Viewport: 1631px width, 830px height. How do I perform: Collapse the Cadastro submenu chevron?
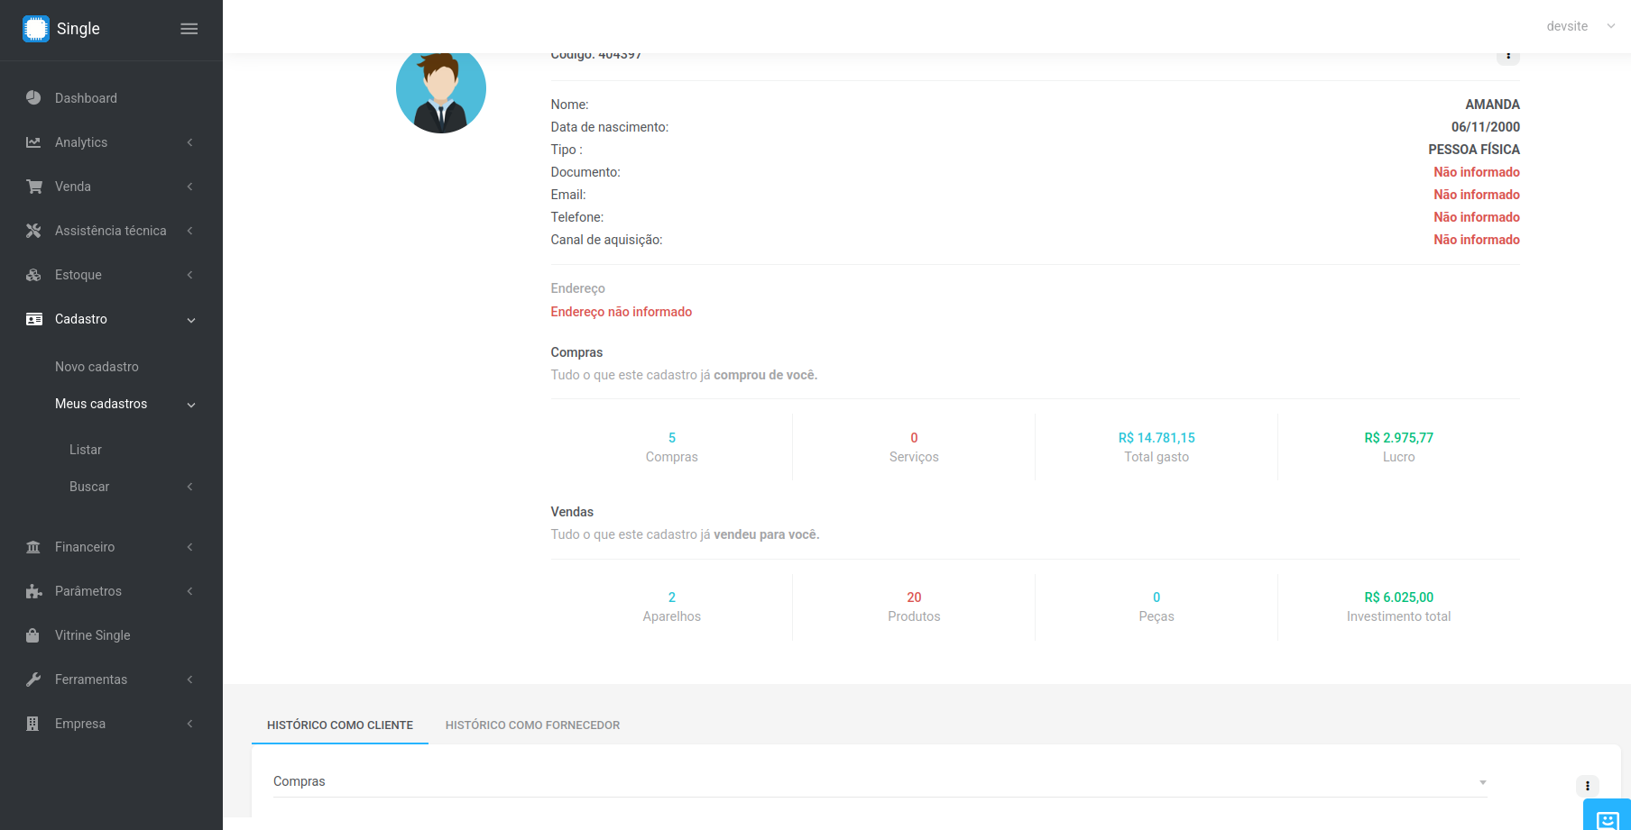point(191,320)
